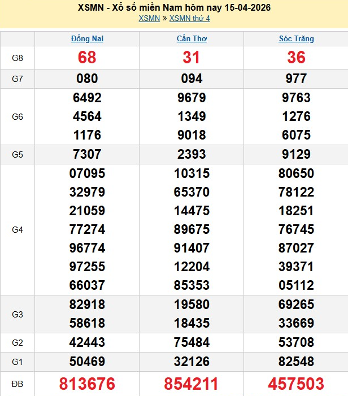Click Cần Thơ G7 number 094
The height and width of the screenshot is (396, 348).
(x=192, y=79)
